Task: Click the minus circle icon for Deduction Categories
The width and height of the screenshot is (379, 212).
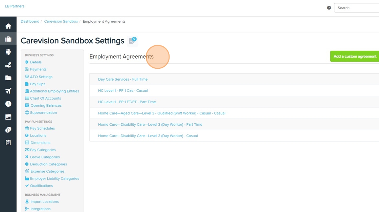Action: tap(27, 164)
